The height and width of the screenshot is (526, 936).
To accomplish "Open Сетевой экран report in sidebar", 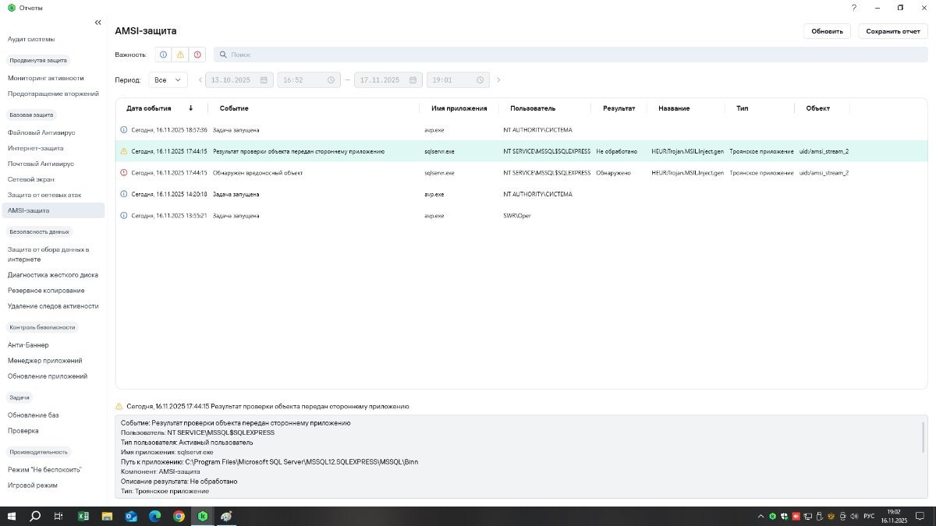I will (x=31, y=179).
